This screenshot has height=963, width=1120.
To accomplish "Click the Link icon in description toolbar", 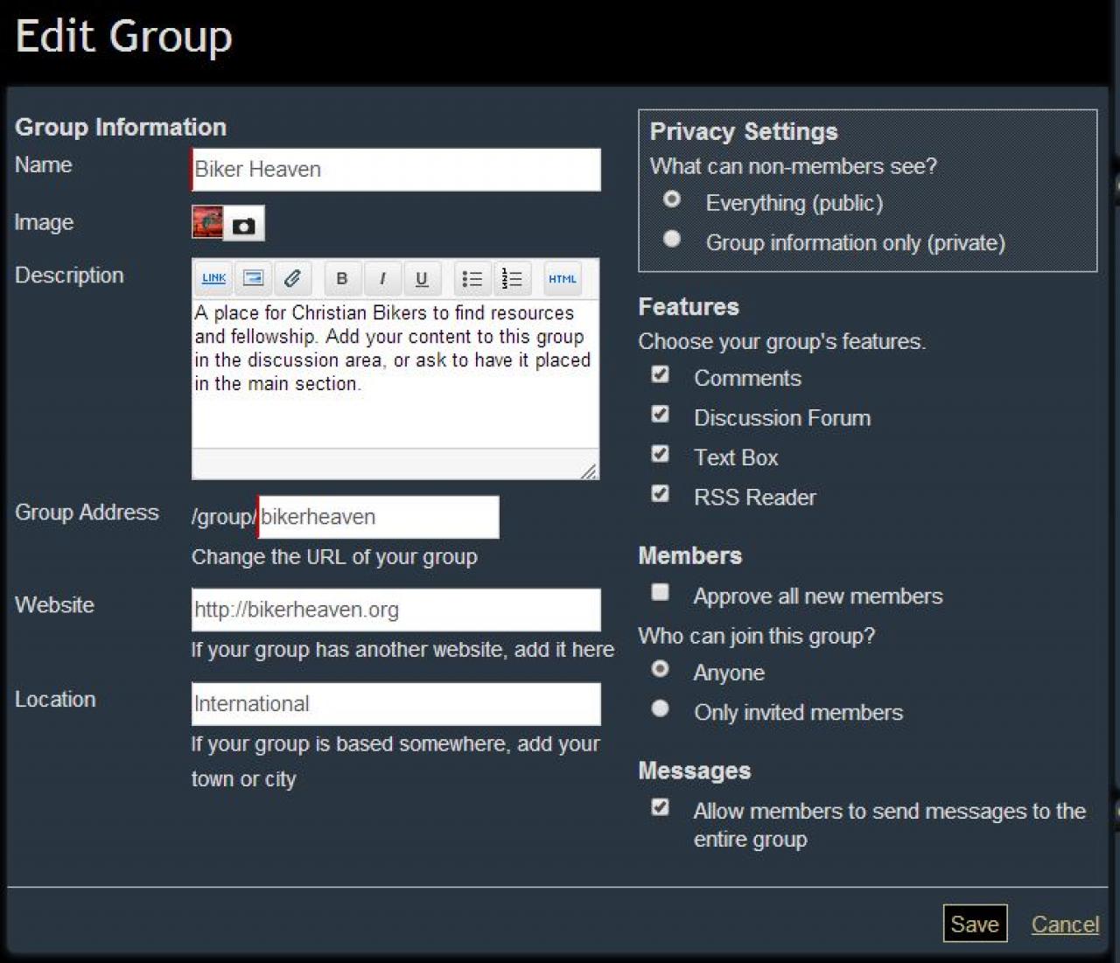I will (x=213, y=278).
